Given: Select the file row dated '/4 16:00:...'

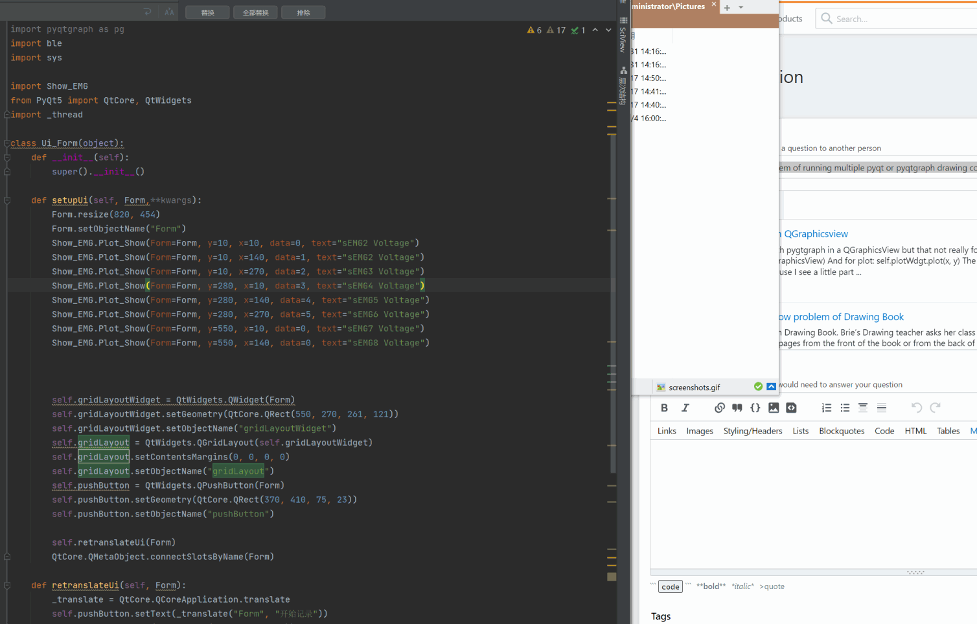Looking at the screenshot, I should (649, 118).
